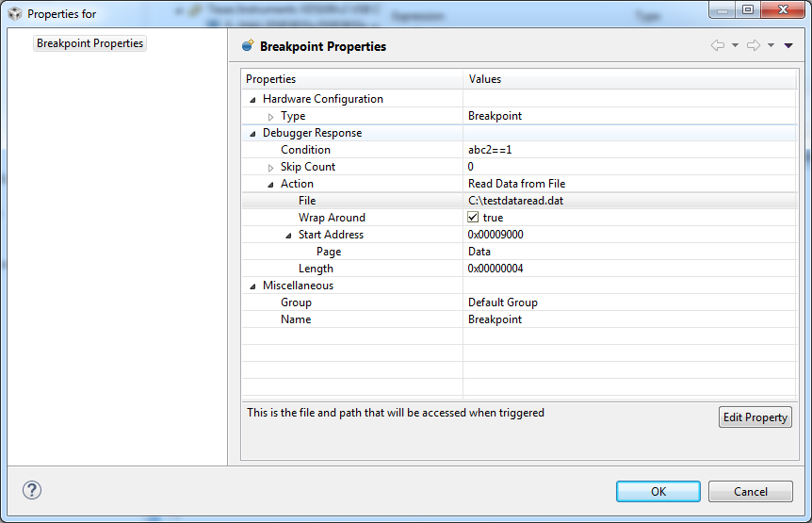
Task: Open the forward history dropdown arrow
Action: pyautogui.click(x=771, y=45)
